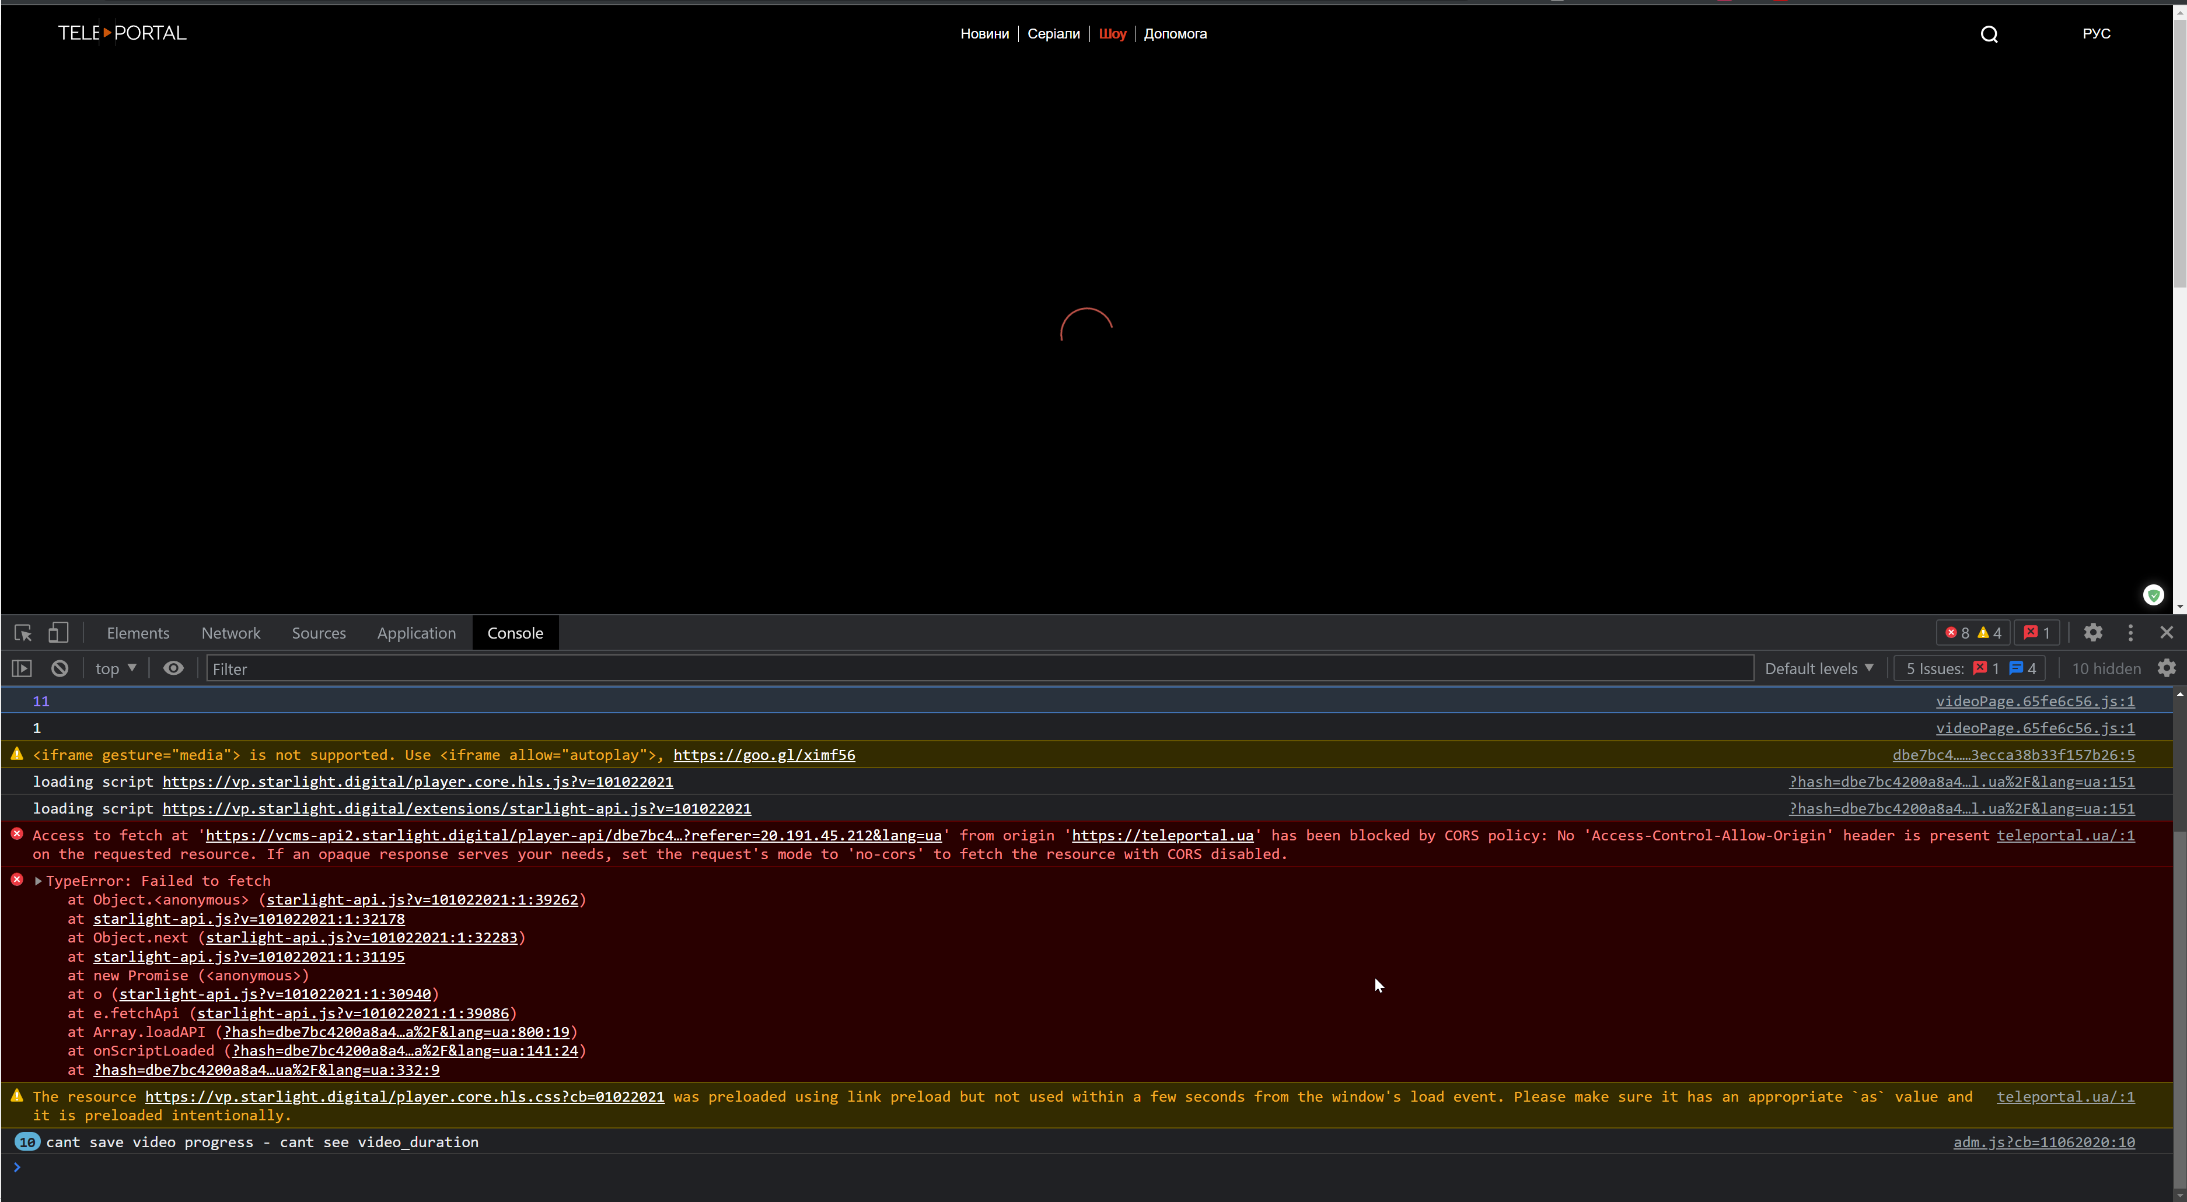Click the green shield overlay icon
Screen dimensions: 2187x1202
2154,595
